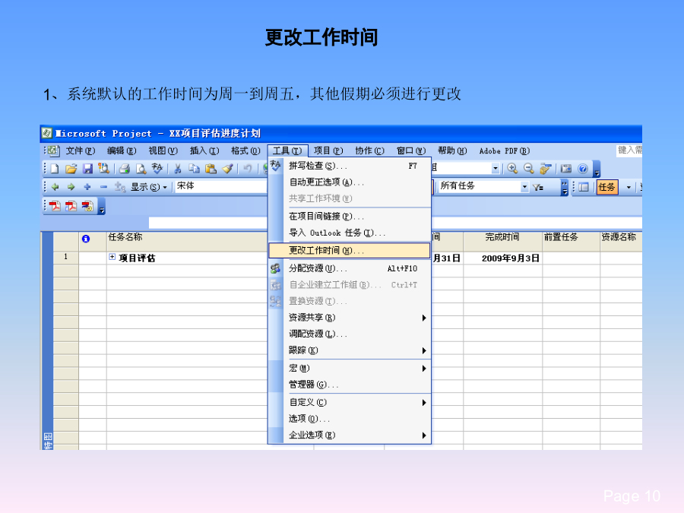Open standard toolbar options arrow after Help icon

pos(597,169)
